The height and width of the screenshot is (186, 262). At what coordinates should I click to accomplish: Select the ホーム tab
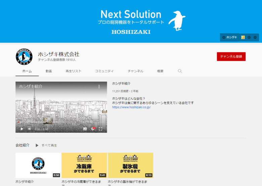click(x=27, y=71)
